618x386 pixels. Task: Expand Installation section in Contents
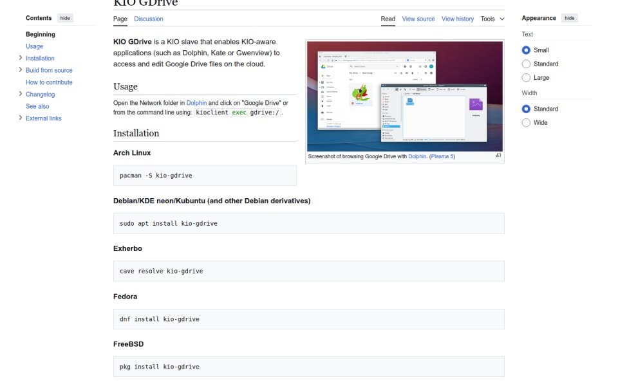tap(21, 57)
